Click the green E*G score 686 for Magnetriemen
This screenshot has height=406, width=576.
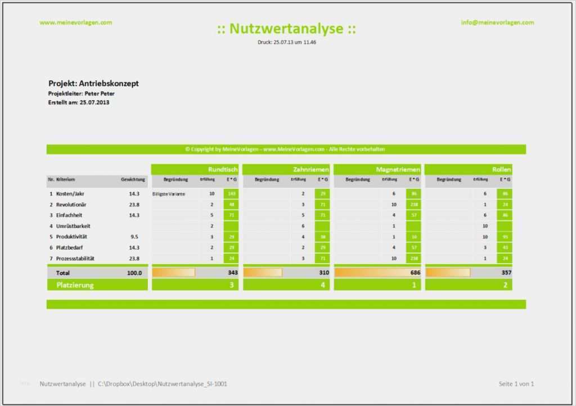(414, 272)
